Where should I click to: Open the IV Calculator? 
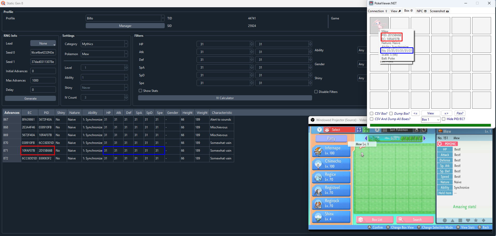point(225,98)
